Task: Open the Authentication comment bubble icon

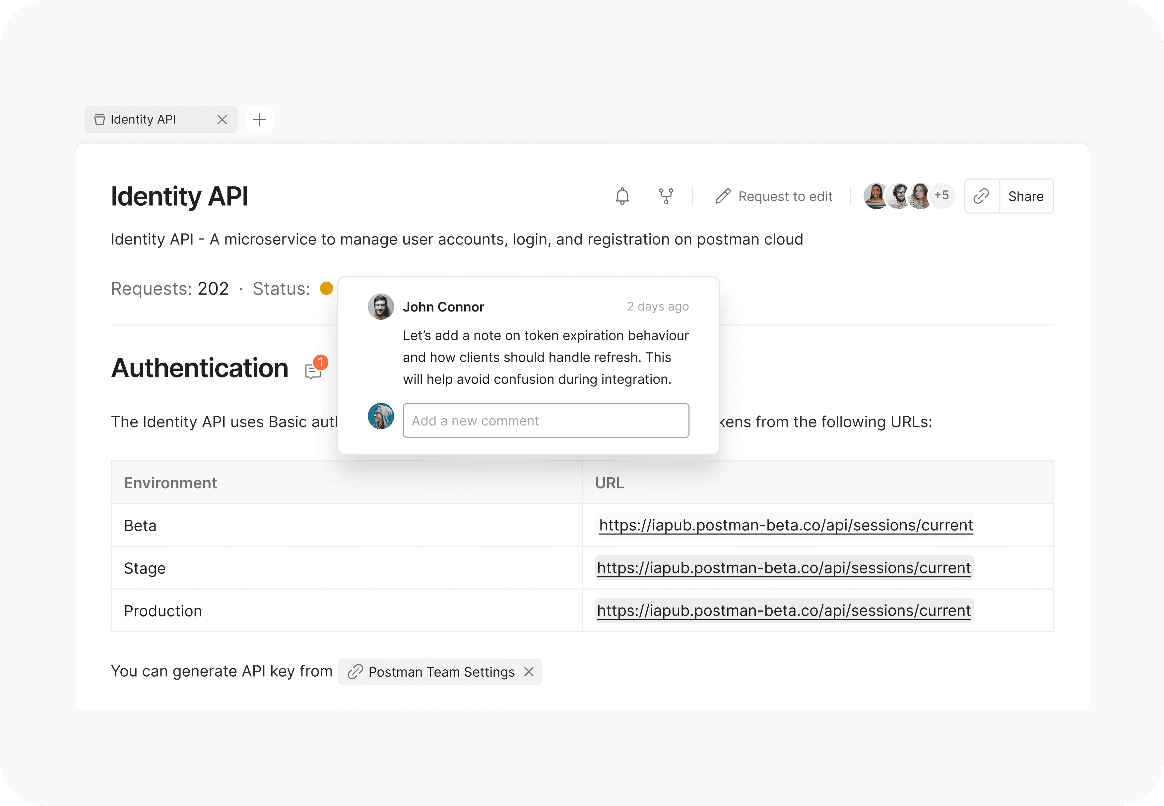Action: (313, 372)
